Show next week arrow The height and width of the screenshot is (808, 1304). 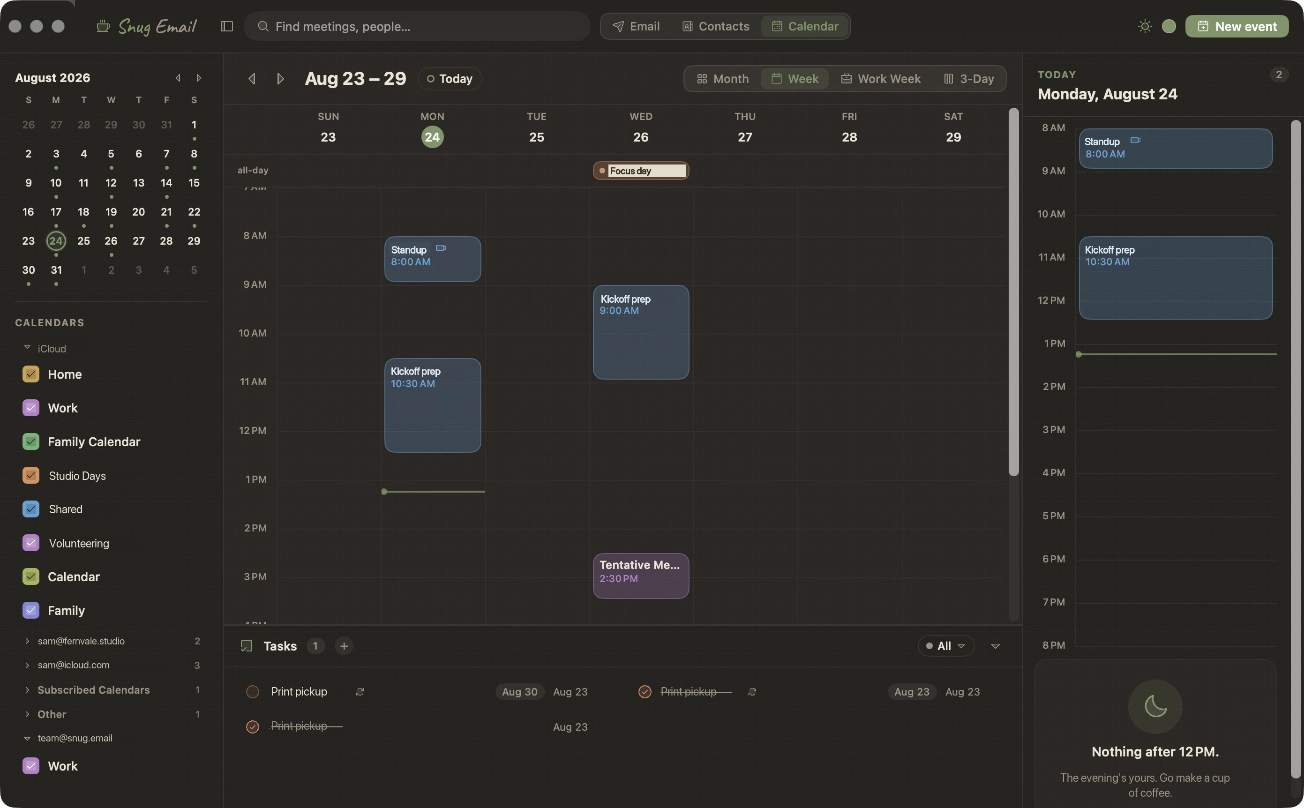click(x=280, y=79)
